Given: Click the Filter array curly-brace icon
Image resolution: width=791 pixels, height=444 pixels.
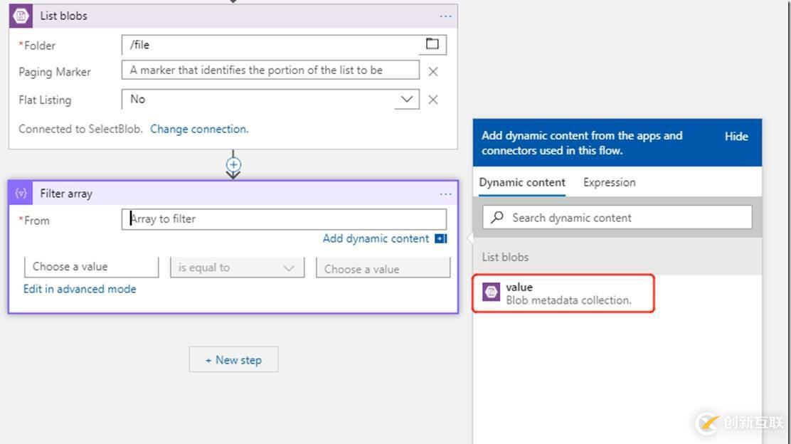Looking at the screenshot, I should (x=21, y=194).
